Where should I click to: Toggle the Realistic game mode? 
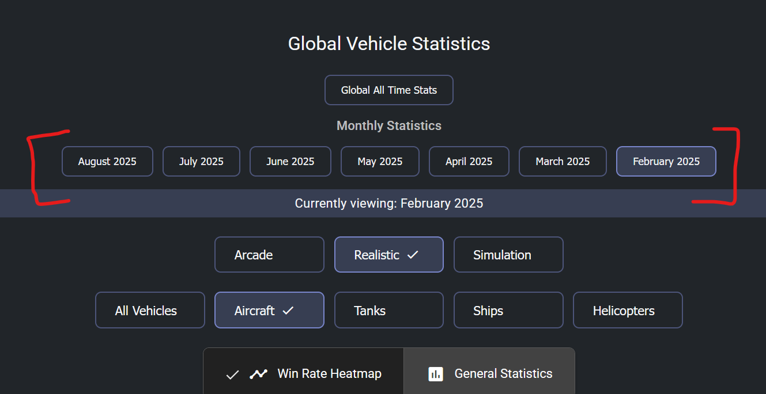click(x=388, y=255)
